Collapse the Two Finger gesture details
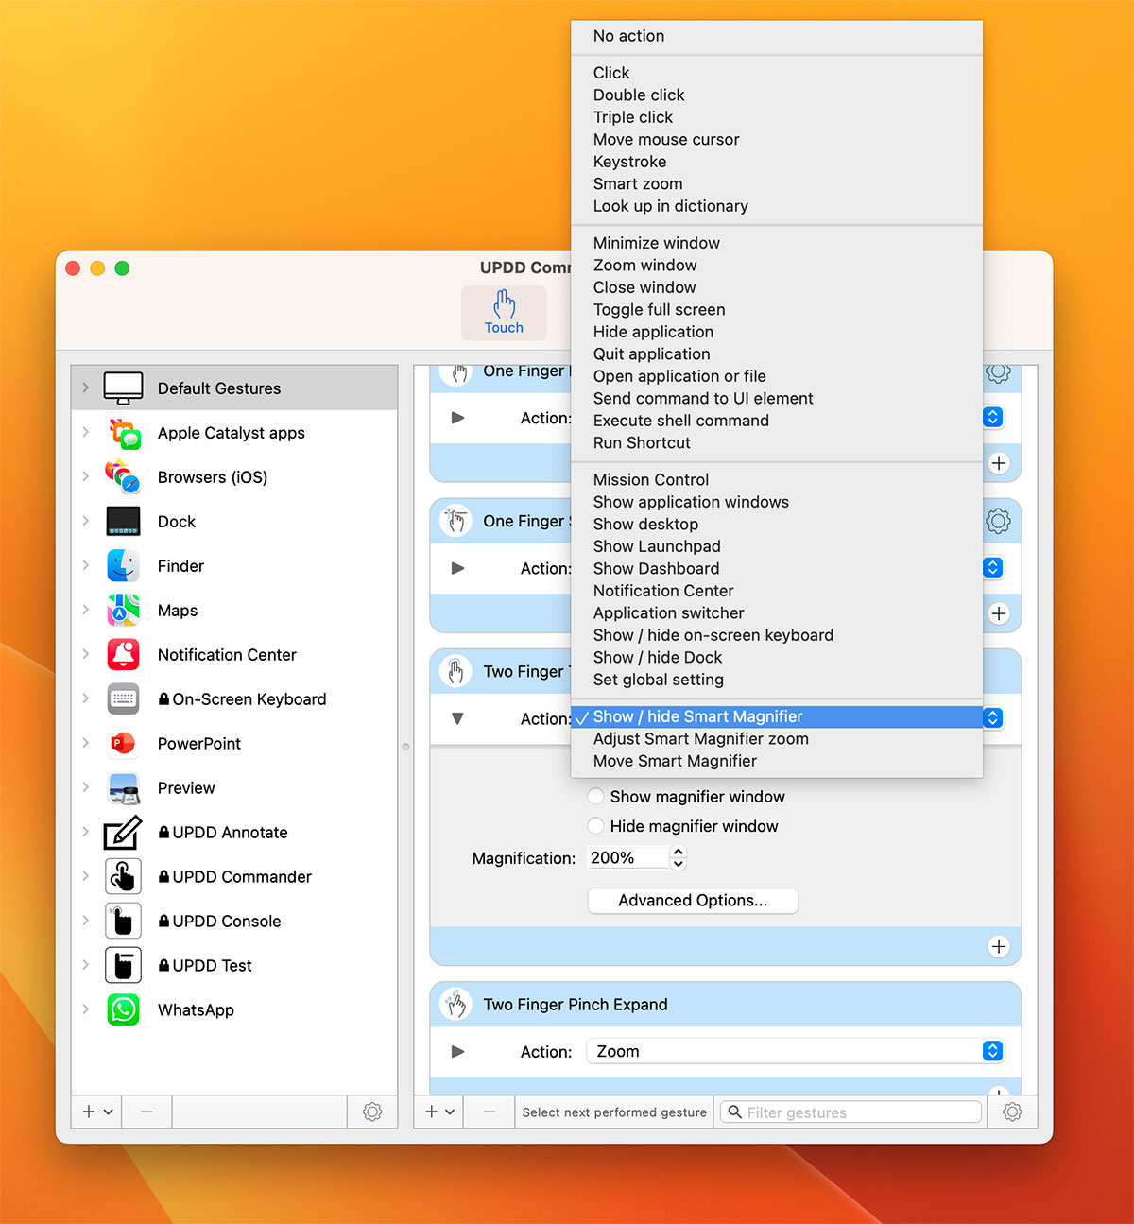The width and height of the screenshot is (1134, 1224). (457, 718)
